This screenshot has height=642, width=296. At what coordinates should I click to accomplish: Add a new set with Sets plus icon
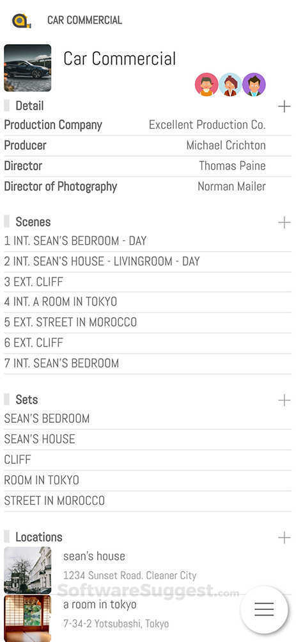(x=284, y=400)
